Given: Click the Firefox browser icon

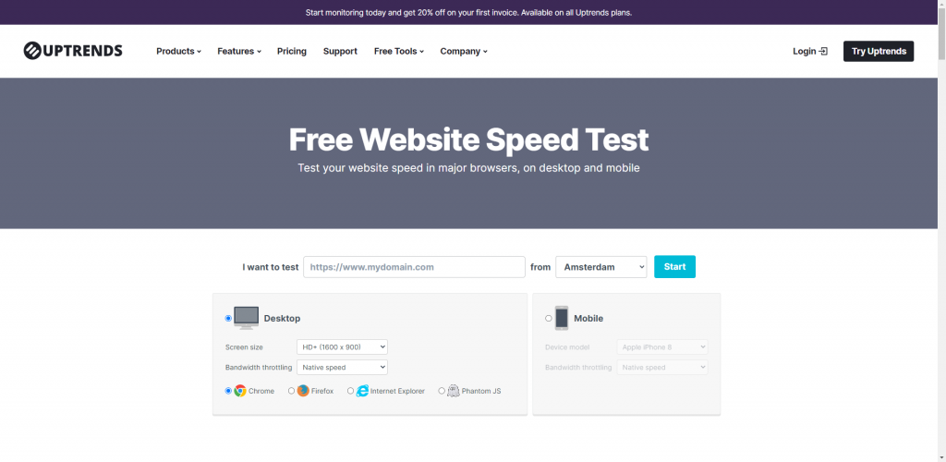Looking at the screenshot, I should (303, 391).
